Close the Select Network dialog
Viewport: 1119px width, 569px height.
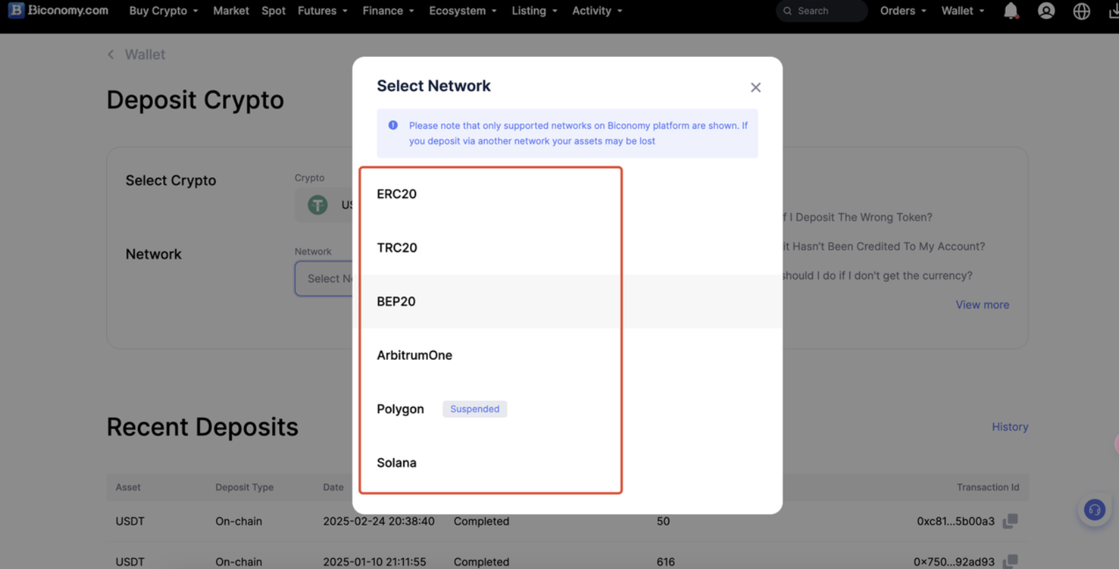(755, 88)
